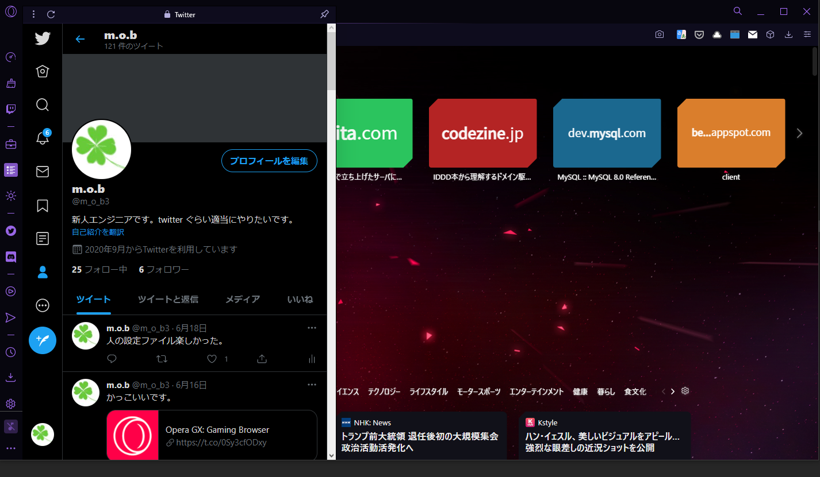Screen dimensions: 820x477
Task: Open Twitter Lists icon
Action: click(x=43, y=238)
